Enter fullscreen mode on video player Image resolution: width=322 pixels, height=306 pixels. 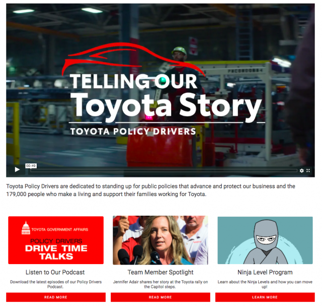(308, 170)
